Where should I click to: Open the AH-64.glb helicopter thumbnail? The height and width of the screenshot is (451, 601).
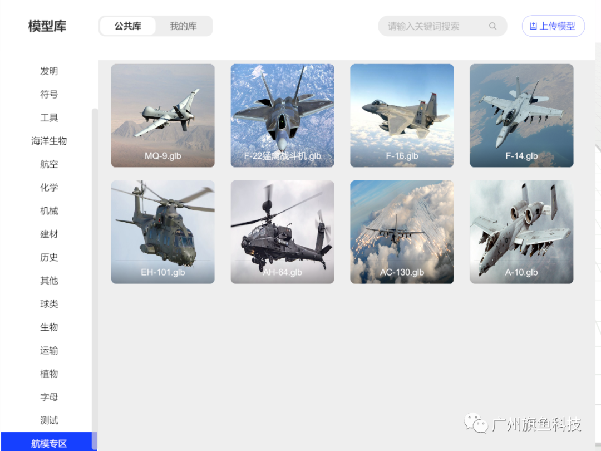(x=282, y=232)
